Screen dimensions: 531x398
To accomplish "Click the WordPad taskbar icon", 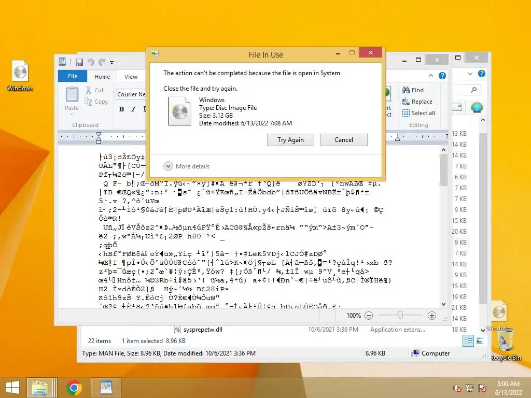I will (x=106, y=388).
